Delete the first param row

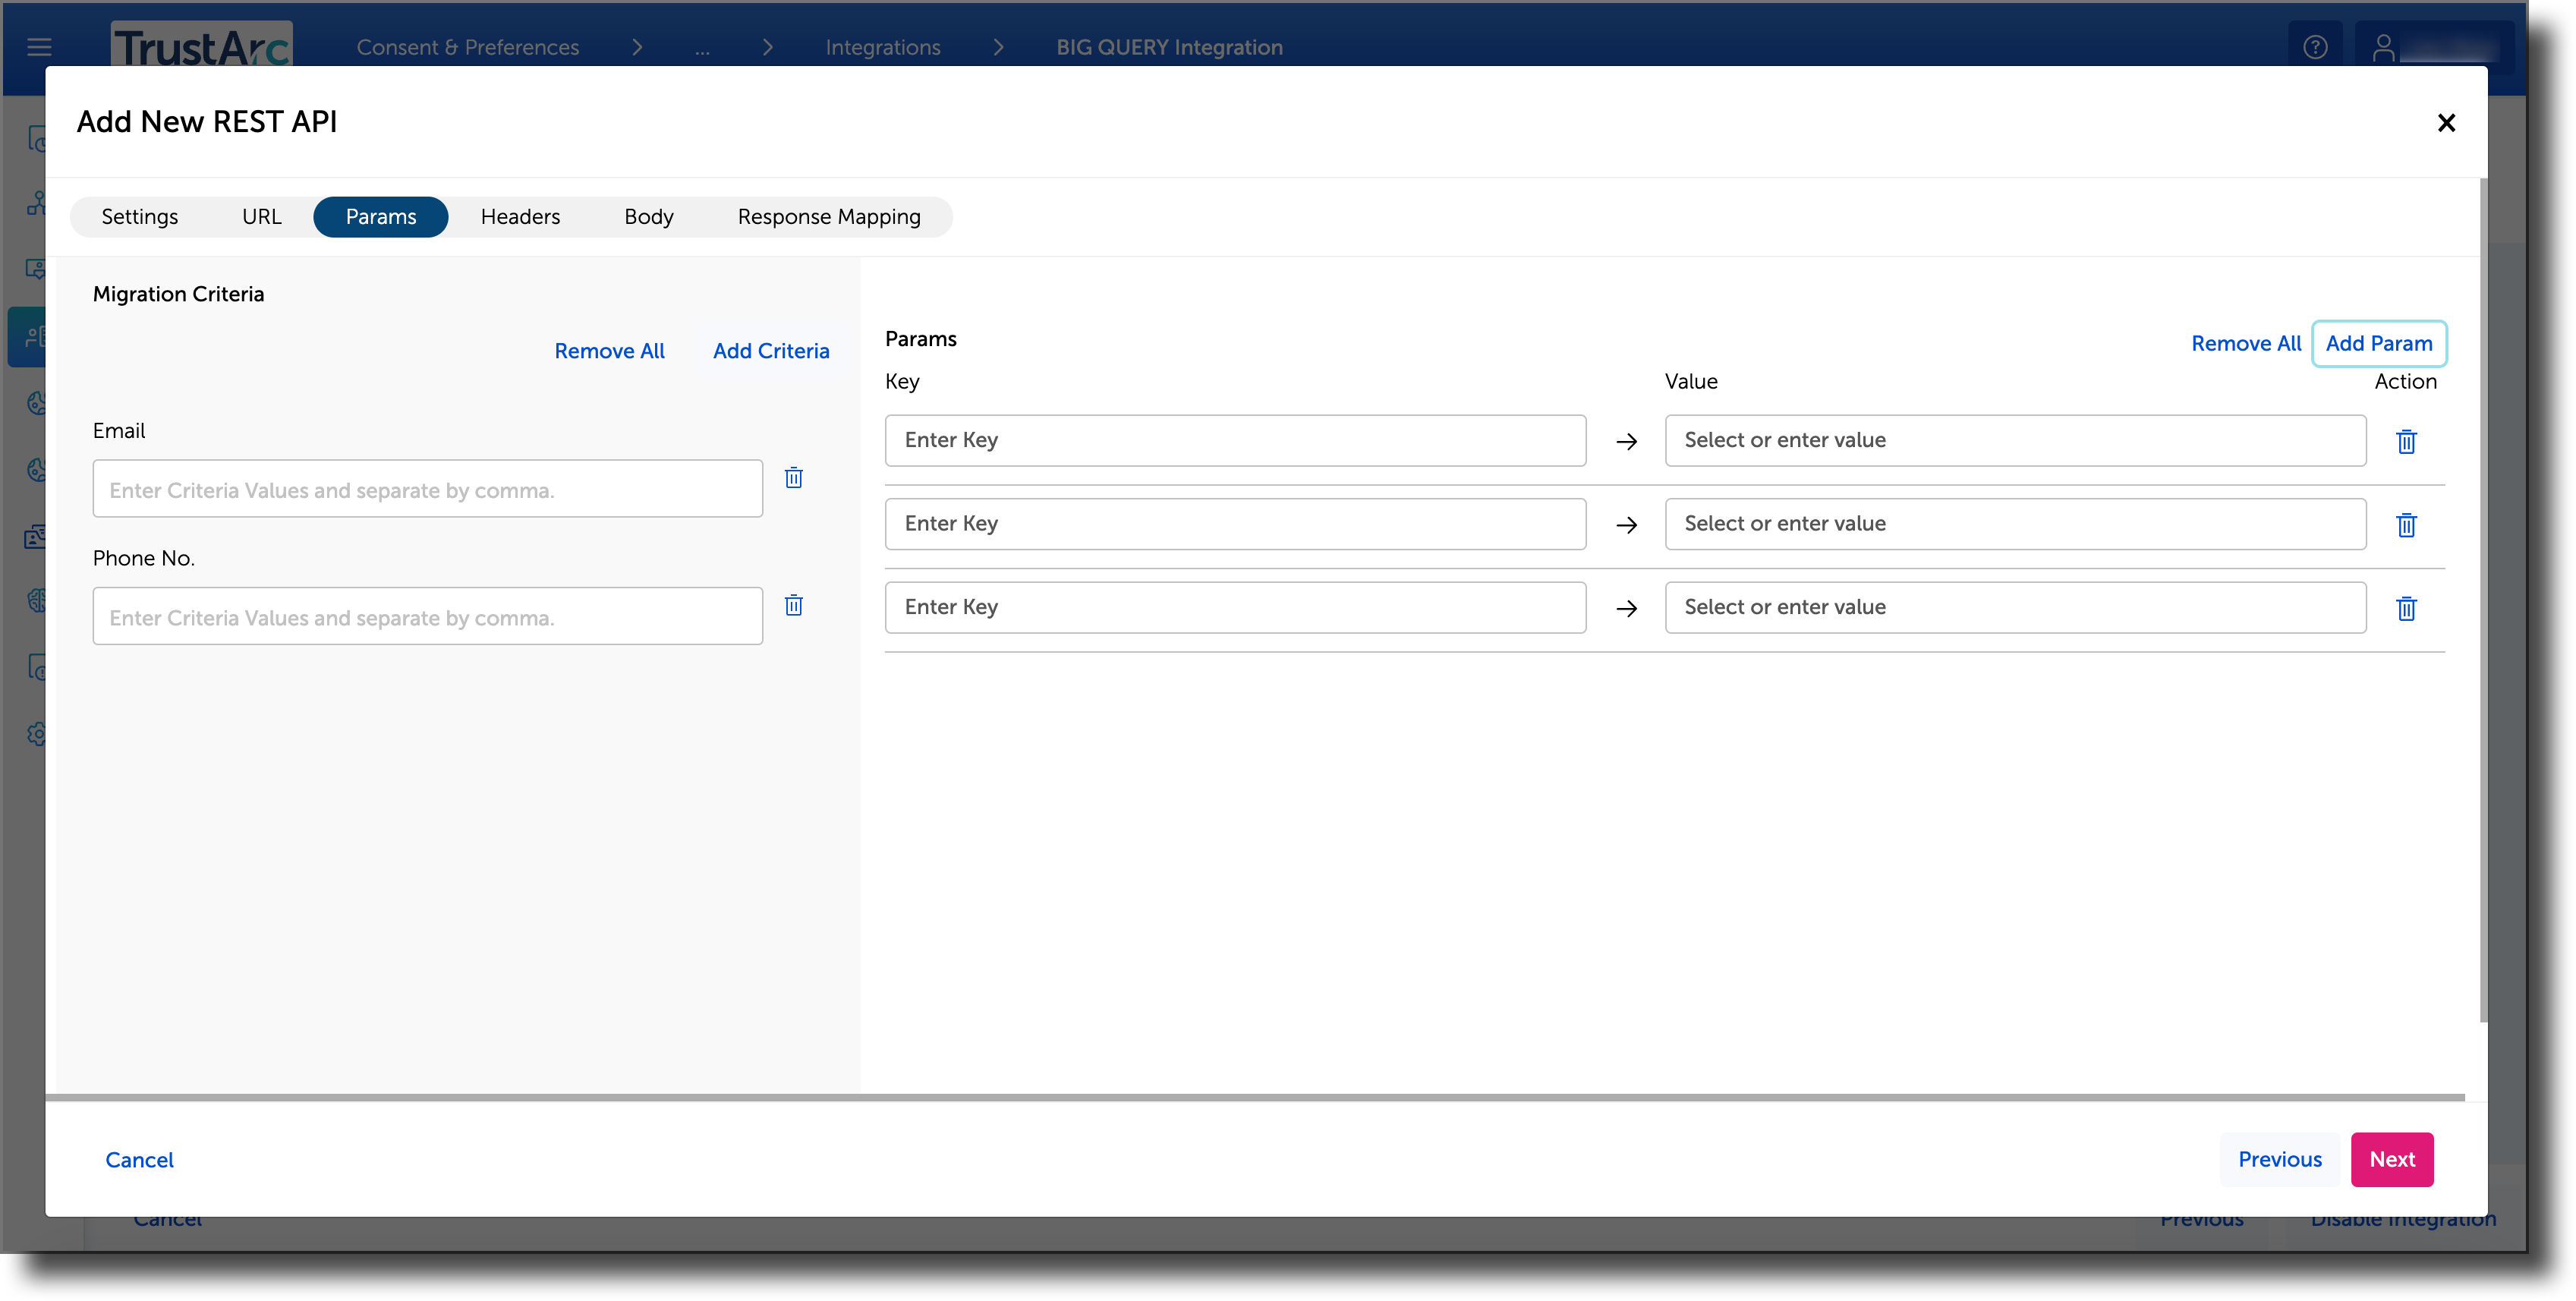click(x=2406, y=441)
